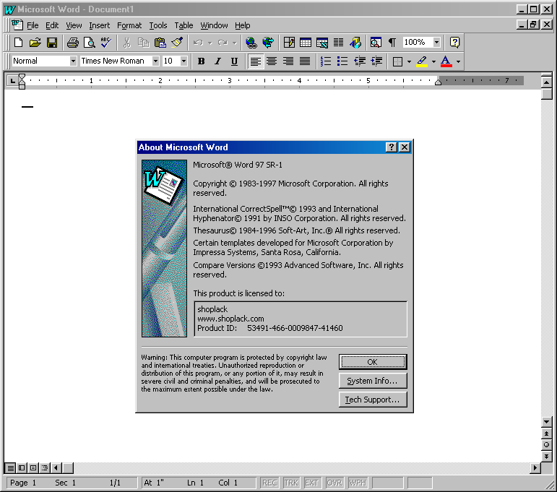
Task: Click the Decrease Indent icon
Action: [359, 61]
